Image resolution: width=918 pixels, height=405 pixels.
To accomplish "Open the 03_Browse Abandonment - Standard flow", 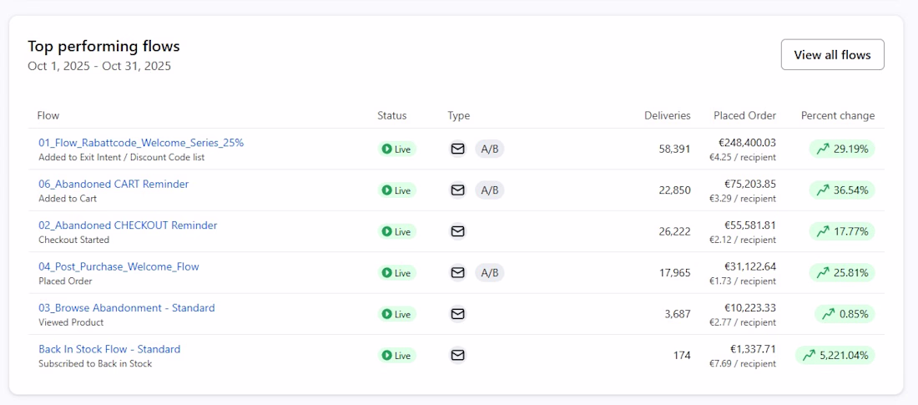I will click(x=127, y=308).
